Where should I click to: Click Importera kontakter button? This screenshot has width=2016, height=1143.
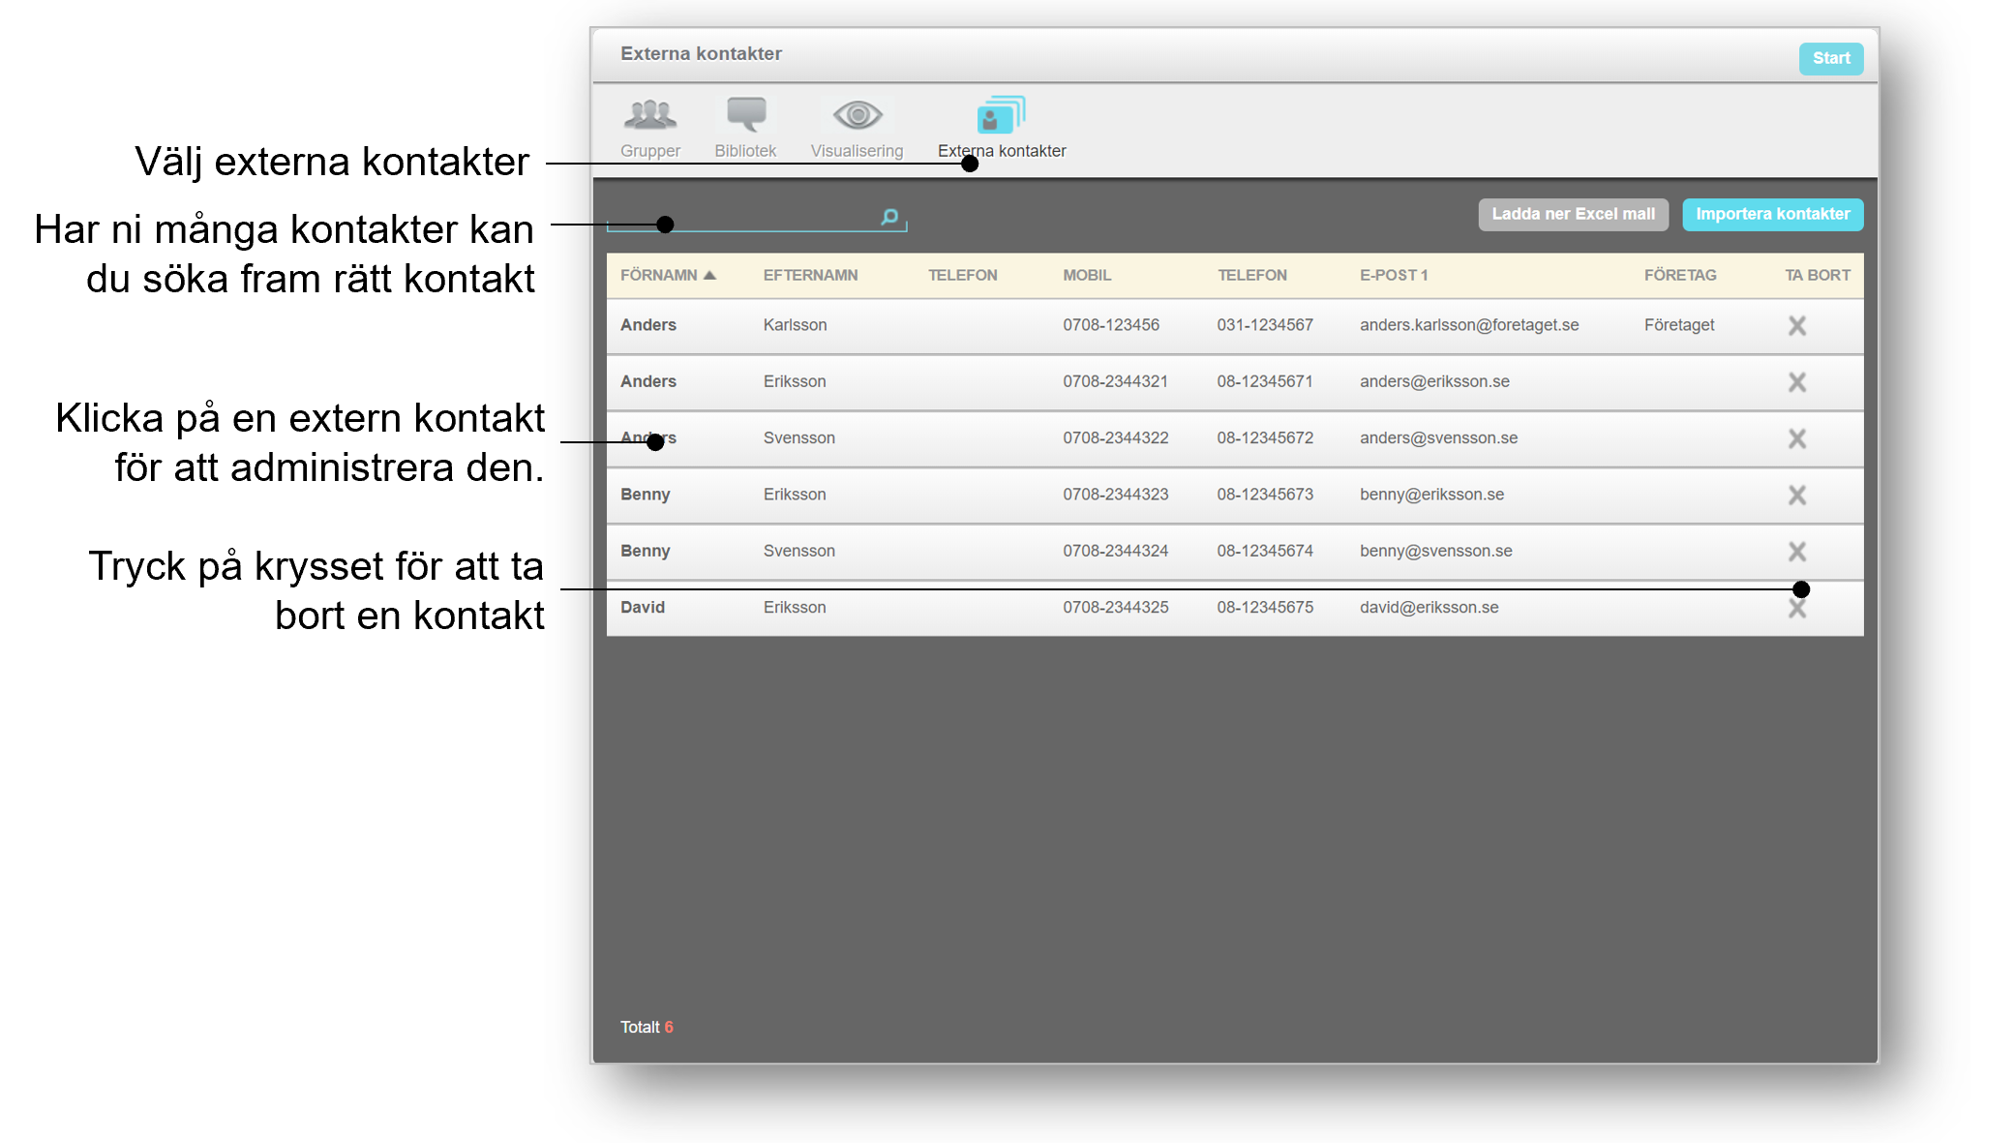[1772, 214]
